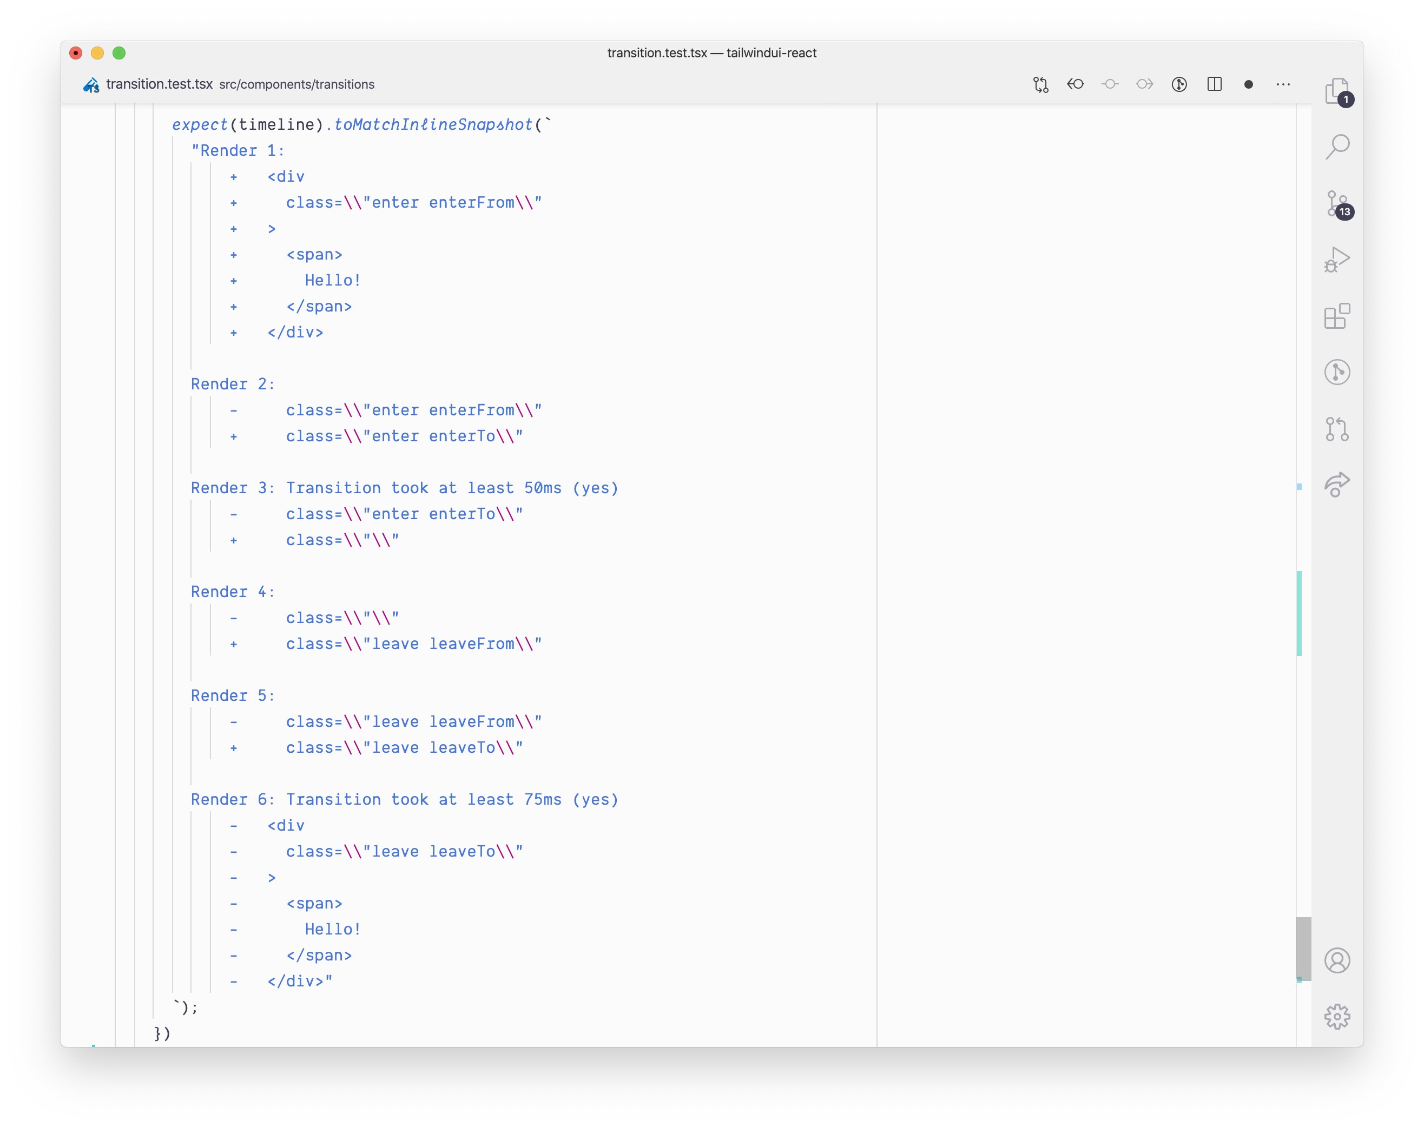This screenshot has width=1424, height=1127.
Task: Click 'Render 3: Transition took at least 50ms' line
Action: [x=405, y=488]
